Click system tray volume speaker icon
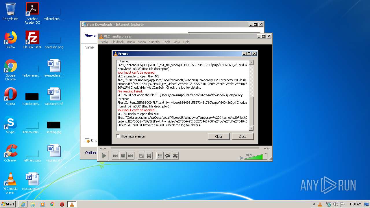 coord(335,204)
